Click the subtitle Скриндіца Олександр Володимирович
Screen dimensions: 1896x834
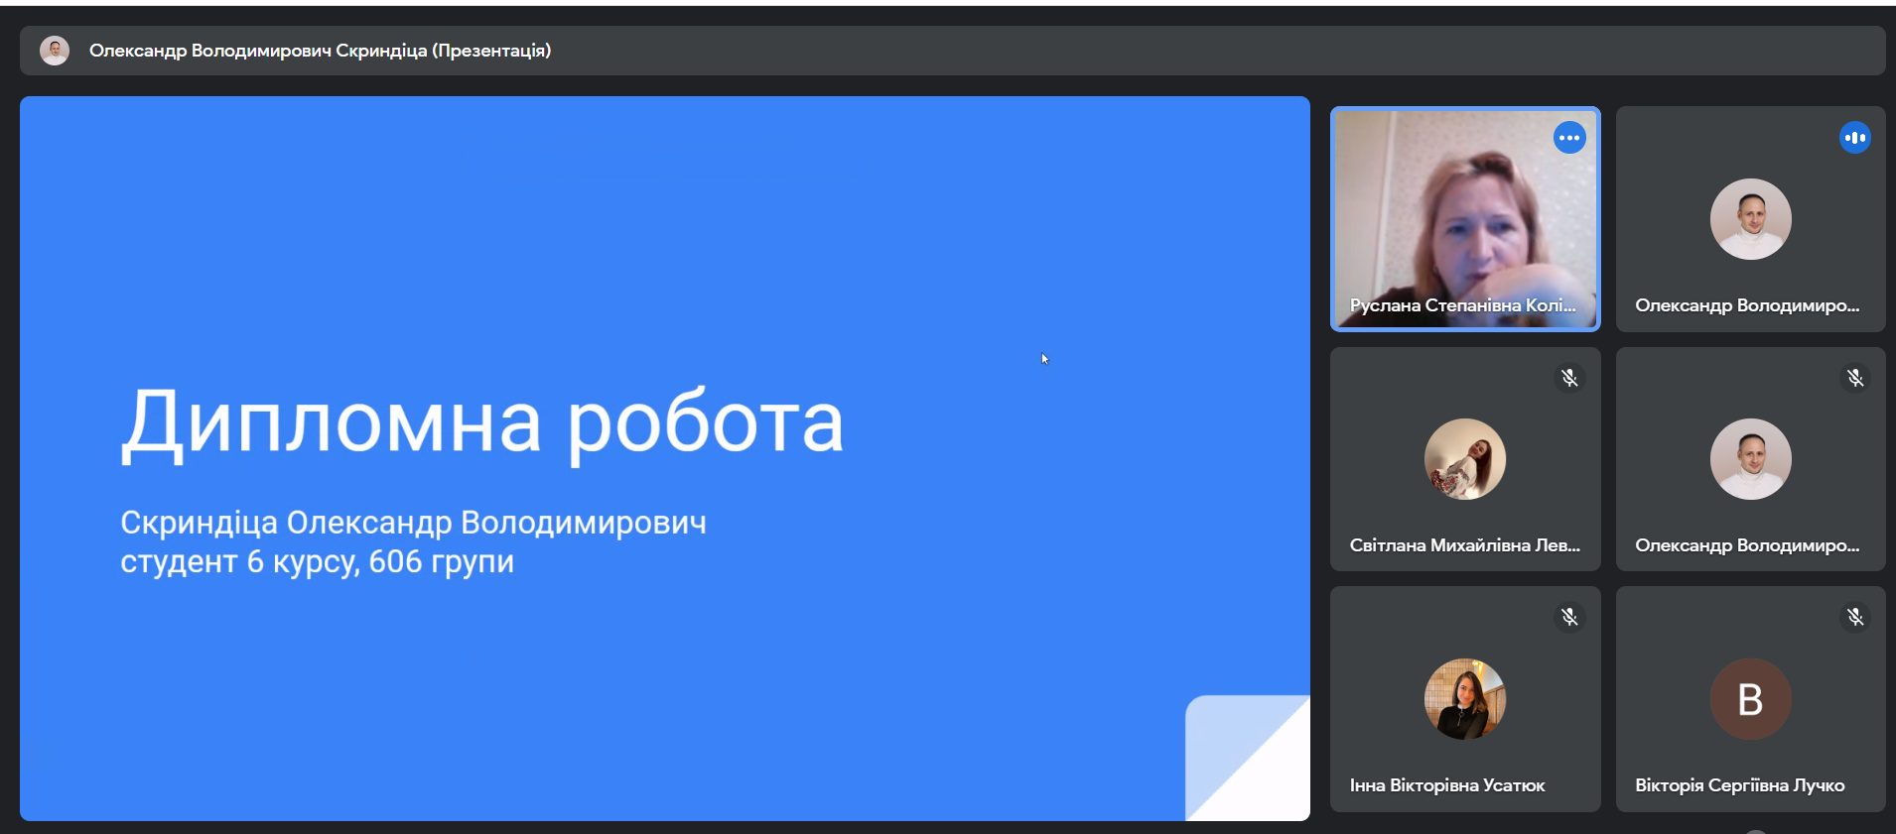[x=413, y=523]
